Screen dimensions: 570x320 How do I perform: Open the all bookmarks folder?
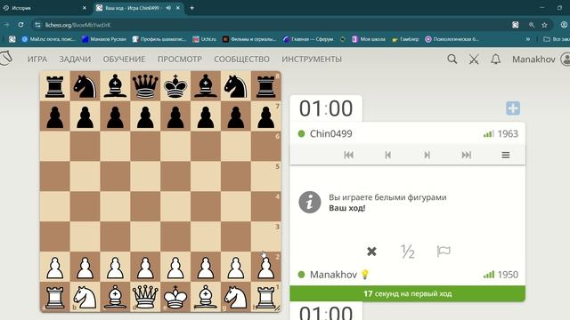(x=556, y=39)
